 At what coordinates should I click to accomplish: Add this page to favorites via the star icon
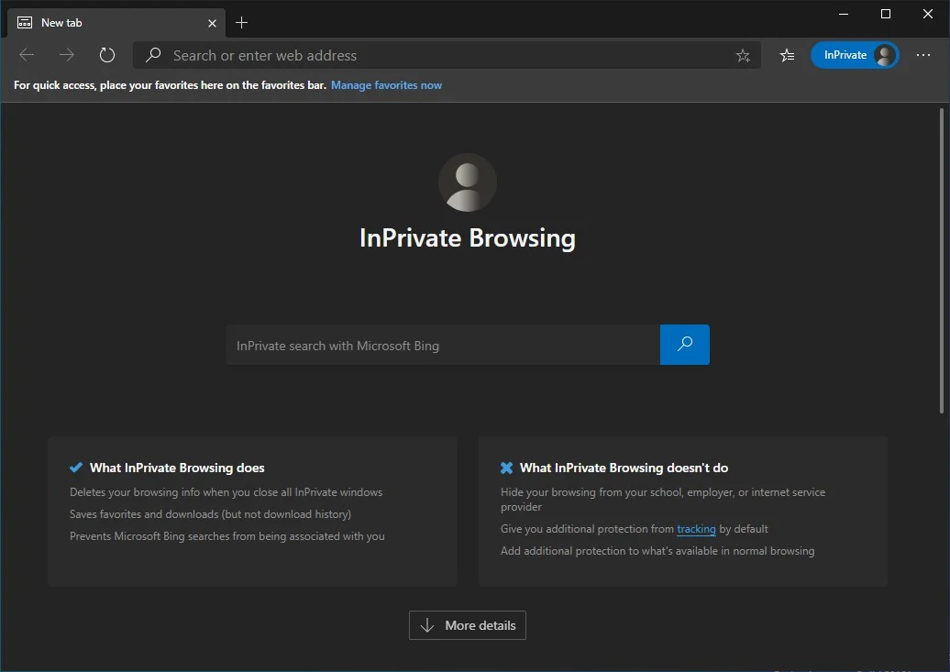743,56
